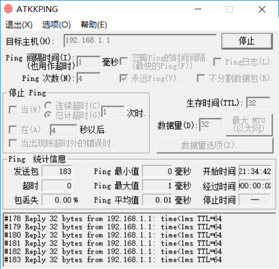Viewport: 279px width, 269px height.
Task: Toggle the 永远Ping(V) checkbox
Action: (x=124, y=78)
